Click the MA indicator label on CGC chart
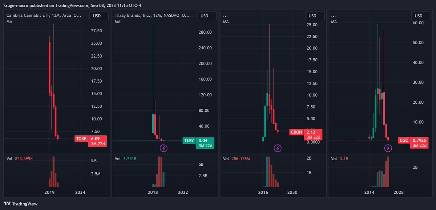This screenshot has height=210, width=436. pos(334,22)
